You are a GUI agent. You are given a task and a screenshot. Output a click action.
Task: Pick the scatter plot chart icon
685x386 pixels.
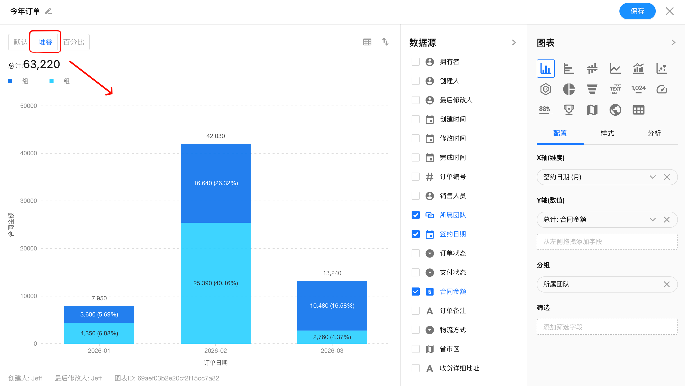(661, 69)
